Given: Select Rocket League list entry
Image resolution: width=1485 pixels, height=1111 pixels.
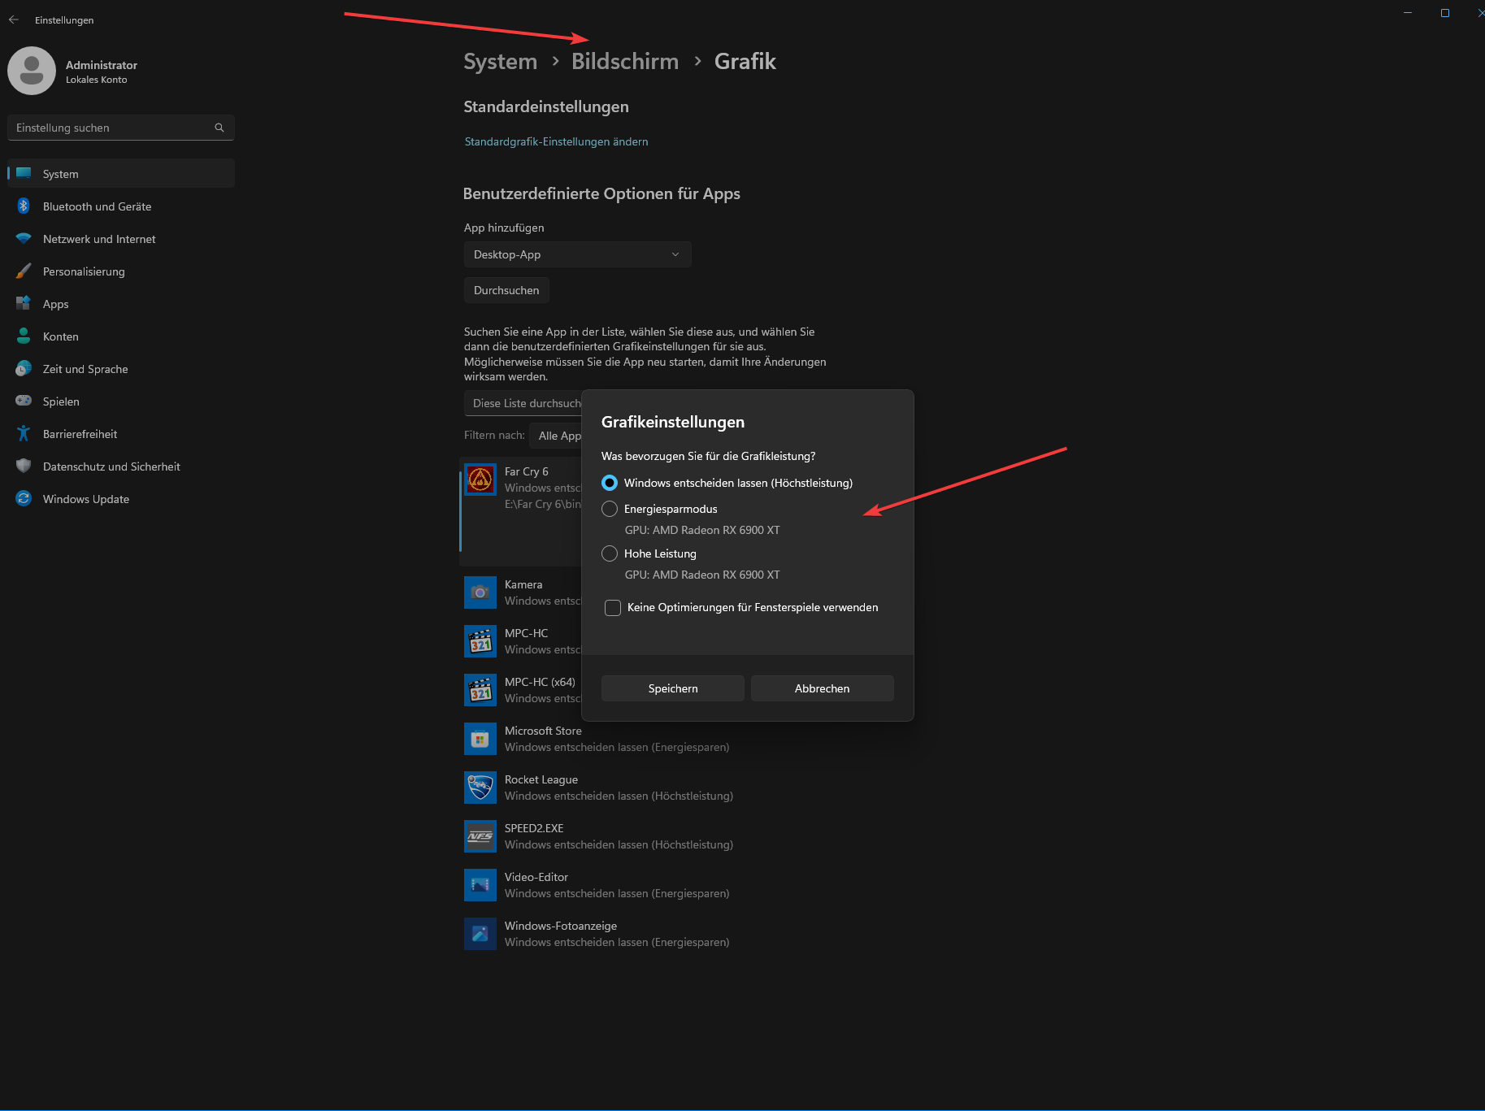Looking at the screenshot, I should click(647, 788).
